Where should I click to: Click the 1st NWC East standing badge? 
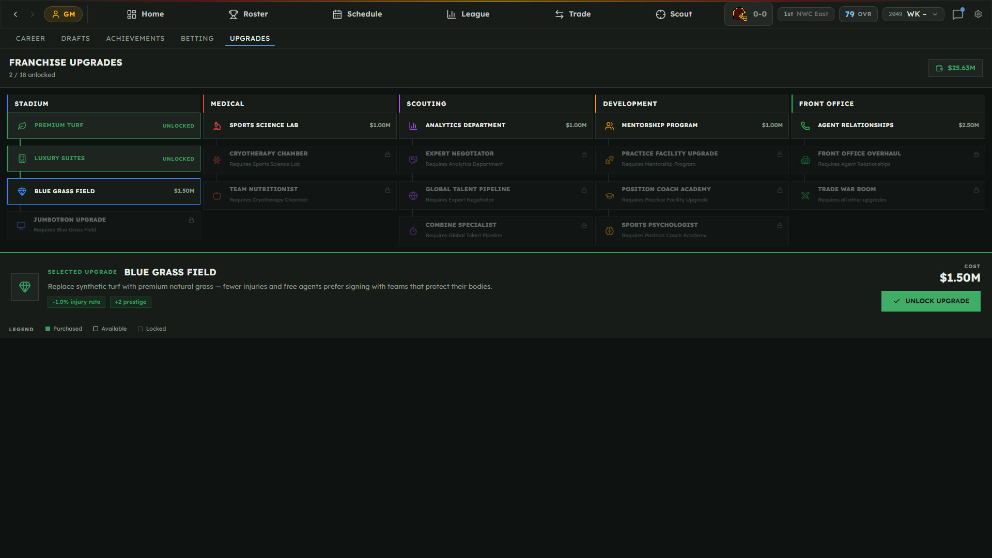805,14
